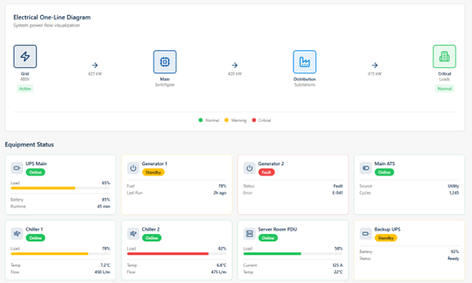Click the Backup UPS battery 92% value
This screenshot has width=472, height=283.
(455, 252)
